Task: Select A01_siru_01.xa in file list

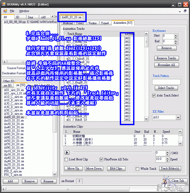Action: pos(14,90)
